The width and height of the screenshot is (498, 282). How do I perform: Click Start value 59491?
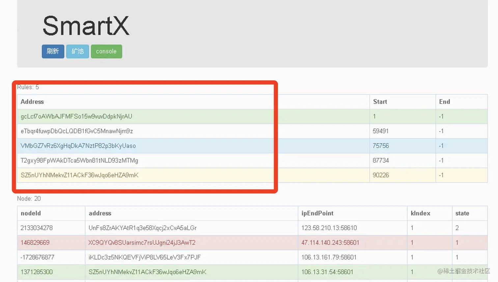click(x=381, y=131)
